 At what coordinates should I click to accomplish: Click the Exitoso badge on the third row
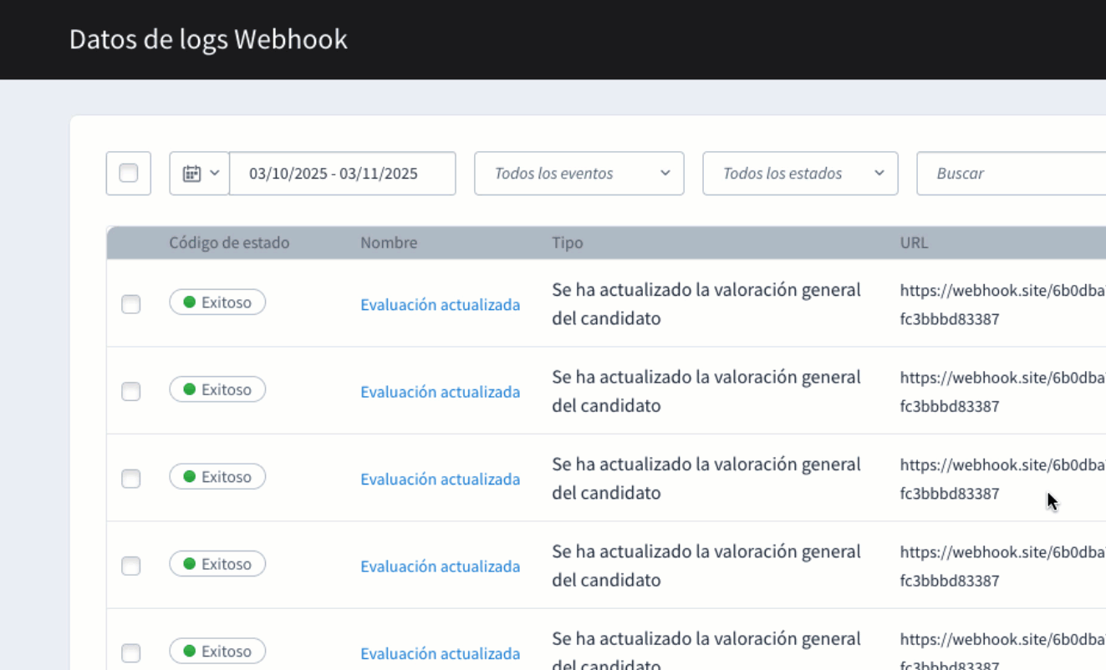[217, 476]
